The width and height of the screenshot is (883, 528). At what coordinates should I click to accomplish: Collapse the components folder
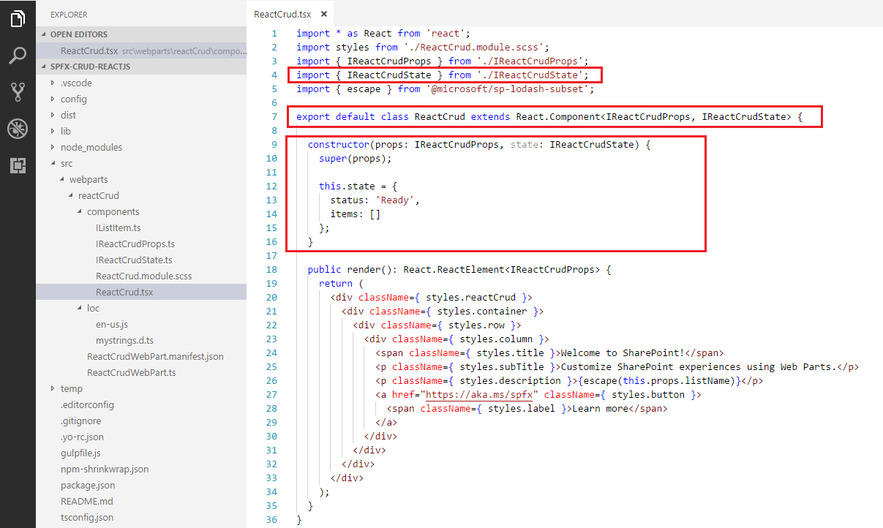tap(113, 211)
